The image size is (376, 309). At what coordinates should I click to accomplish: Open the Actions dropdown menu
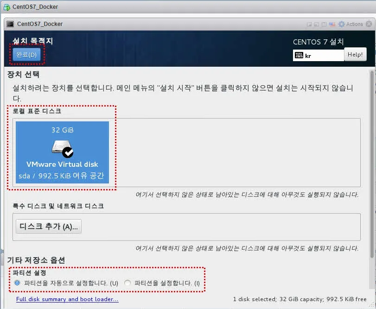[x=354, y=24]
